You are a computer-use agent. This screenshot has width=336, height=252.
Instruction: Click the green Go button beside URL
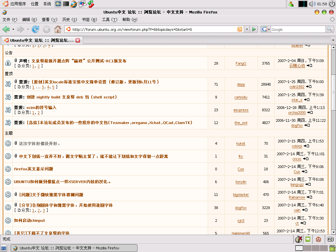click(x=254, y=29)
